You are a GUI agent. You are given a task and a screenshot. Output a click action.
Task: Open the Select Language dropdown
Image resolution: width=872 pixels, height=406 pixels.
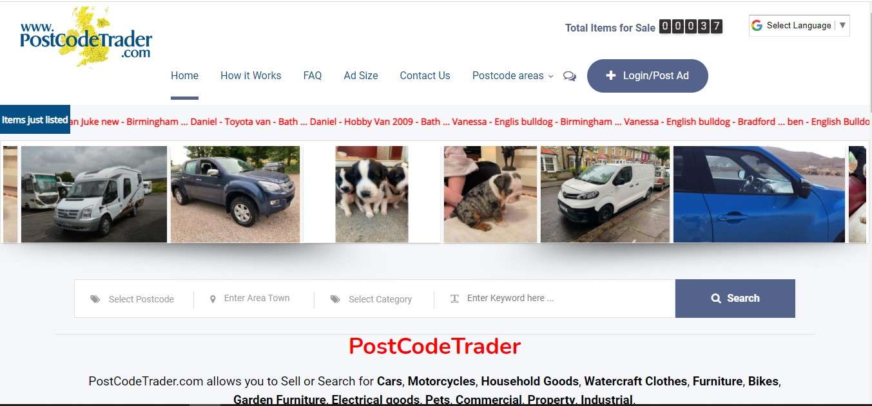click(x=799, y=26)
